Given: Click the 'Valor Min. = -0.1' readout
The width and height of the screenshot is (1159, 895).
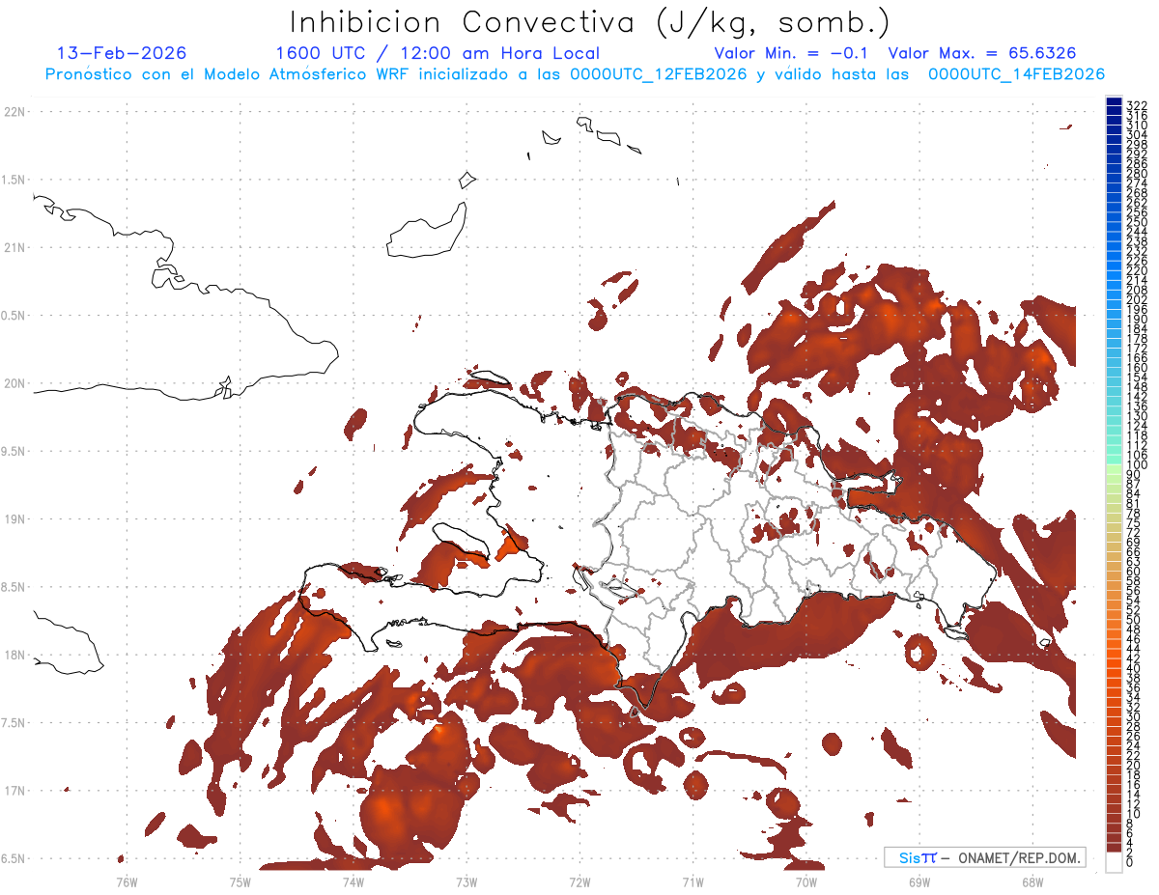Looking at the screenshot, I should pos(792,53).
